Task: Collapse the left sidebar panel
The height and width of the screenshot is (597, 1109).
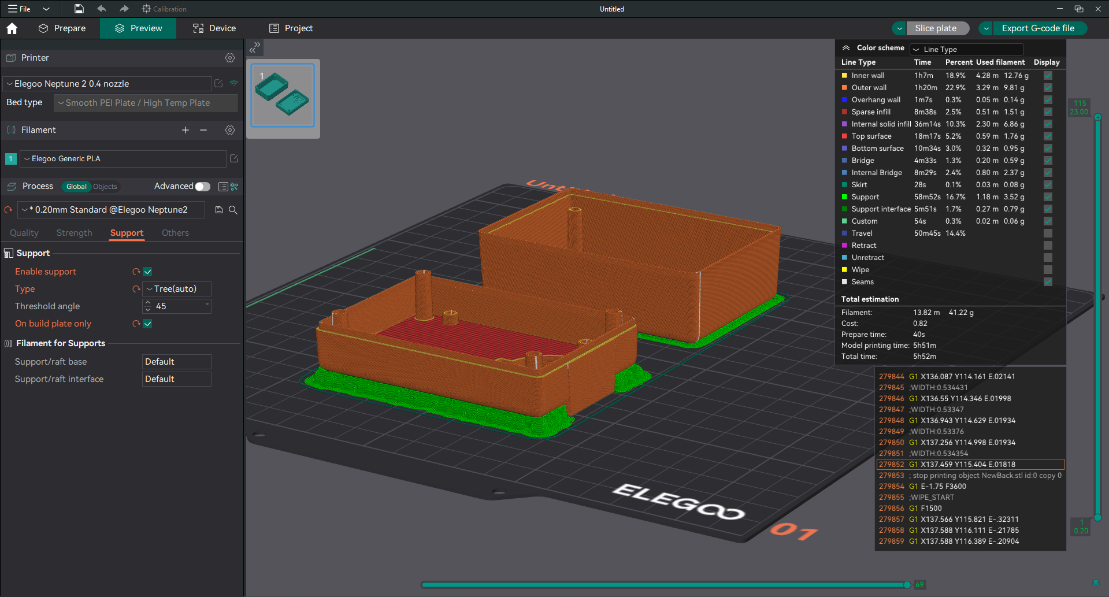Action: [x=255, y=47]
